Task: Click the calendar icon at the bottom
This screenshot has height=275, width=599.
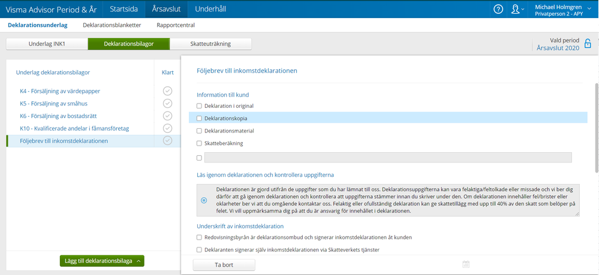Action: [x=466, y=264]
